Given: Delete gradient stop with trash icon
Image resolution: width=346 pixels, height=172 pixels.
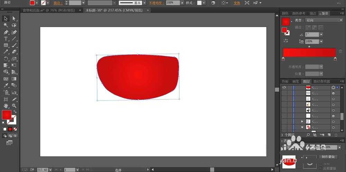Looking at the screenshot, I should pyautogui.click(x=340, y=51).
